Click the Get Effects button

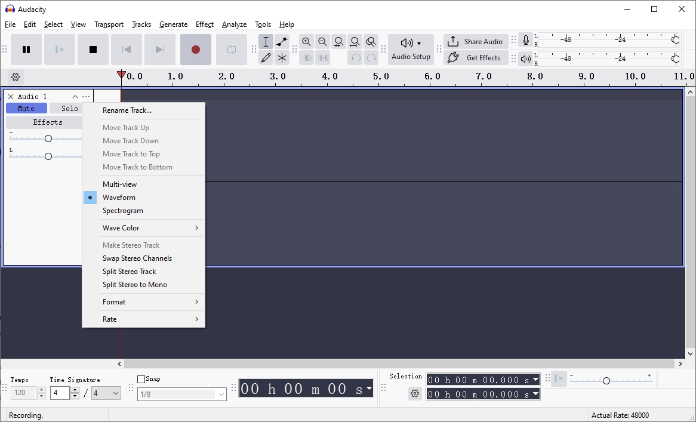click(x=476, y=57)
